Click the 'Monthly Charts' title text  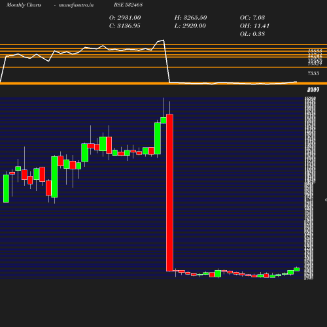click(x=24, y=5)
